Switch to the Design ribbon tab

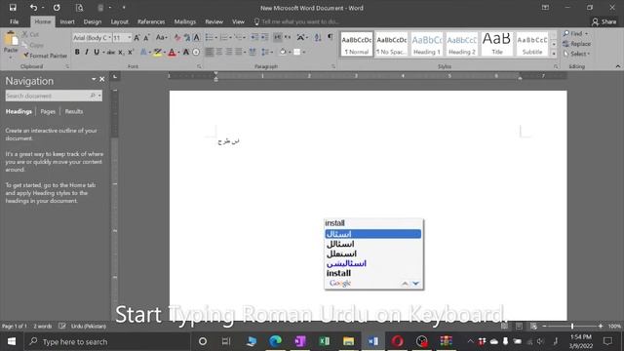coord(93,21)
